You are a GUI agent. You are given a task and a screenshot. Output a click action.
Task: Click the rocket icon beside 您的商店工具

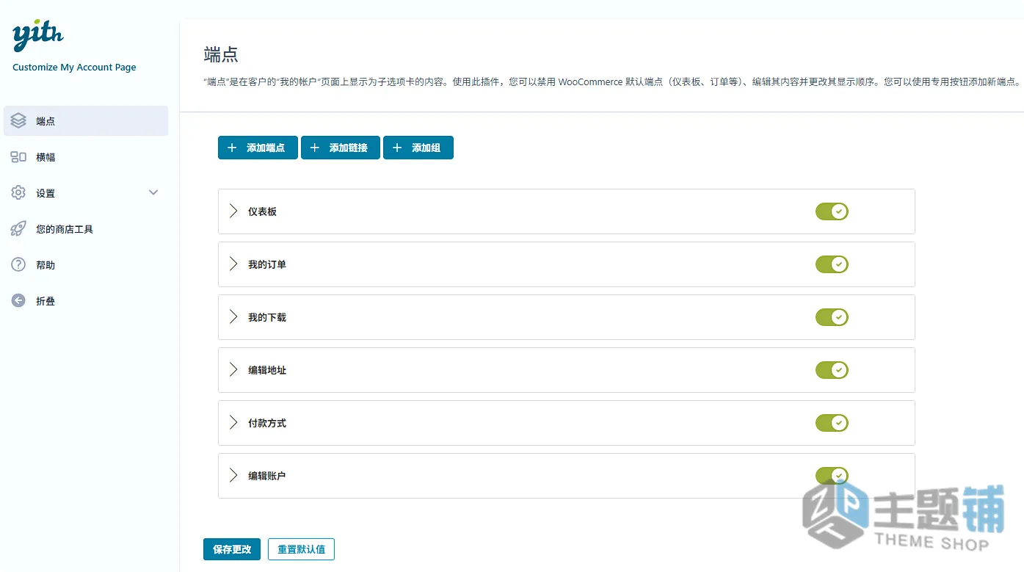coord(18,229)
